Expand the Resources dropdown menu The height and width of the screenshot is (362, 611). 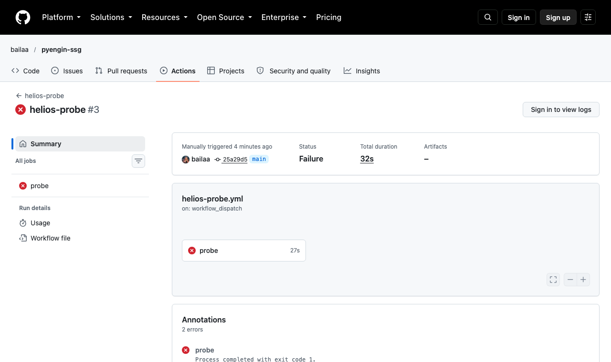click(x=164, y=17)
